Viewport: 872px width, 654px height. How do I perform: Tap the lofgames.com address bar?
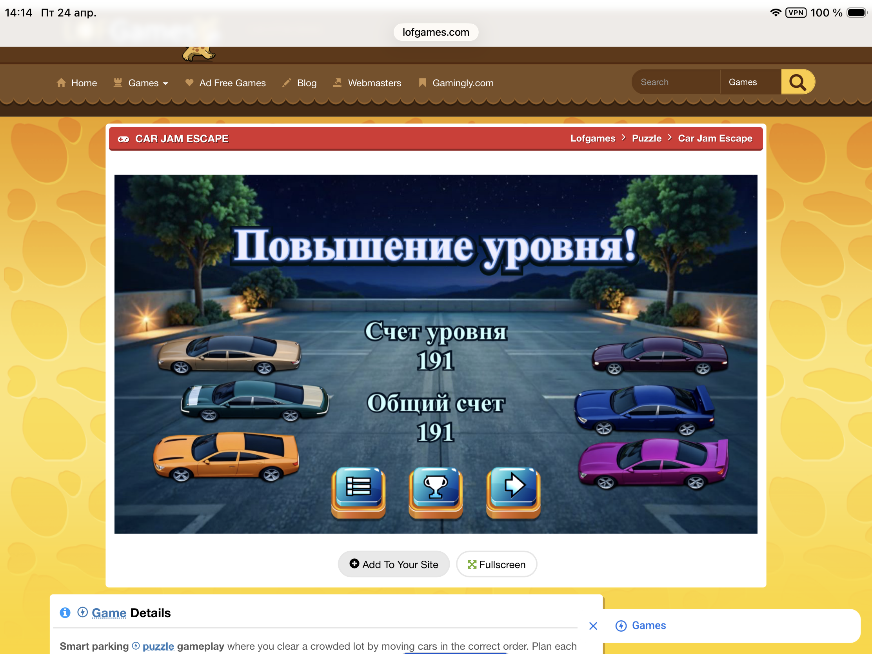point(436,32)
